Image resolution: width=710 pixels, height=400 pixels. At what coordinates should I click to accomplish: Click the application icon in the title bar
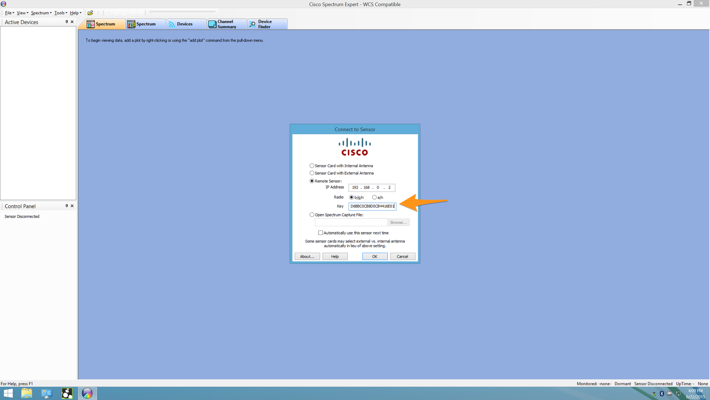(3, 4)
